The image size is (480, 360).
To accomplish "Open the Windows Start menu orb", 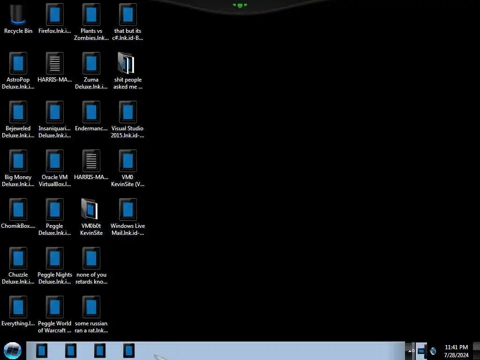I will pyautogui.click(x=13, y=351).
